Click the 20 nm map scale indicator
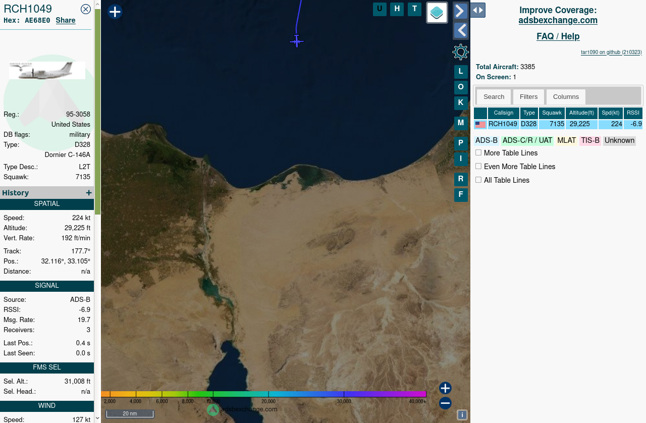This screenshot has width=646, height=423. click(130, 414)
